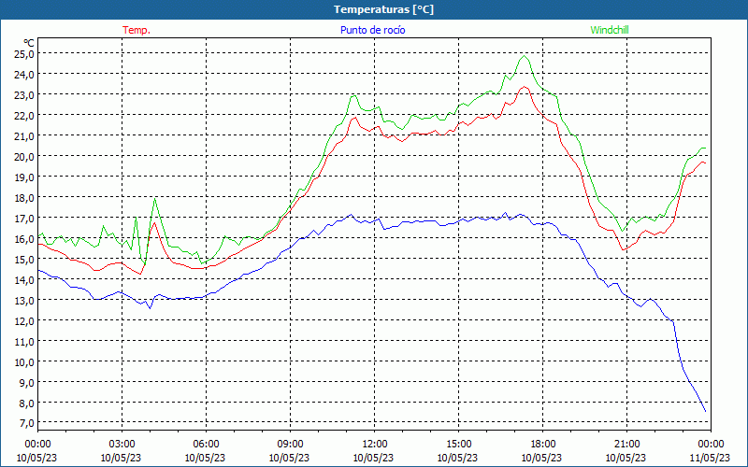
Task: Click the 12:00 time axis label
Action: coord(375,445)
